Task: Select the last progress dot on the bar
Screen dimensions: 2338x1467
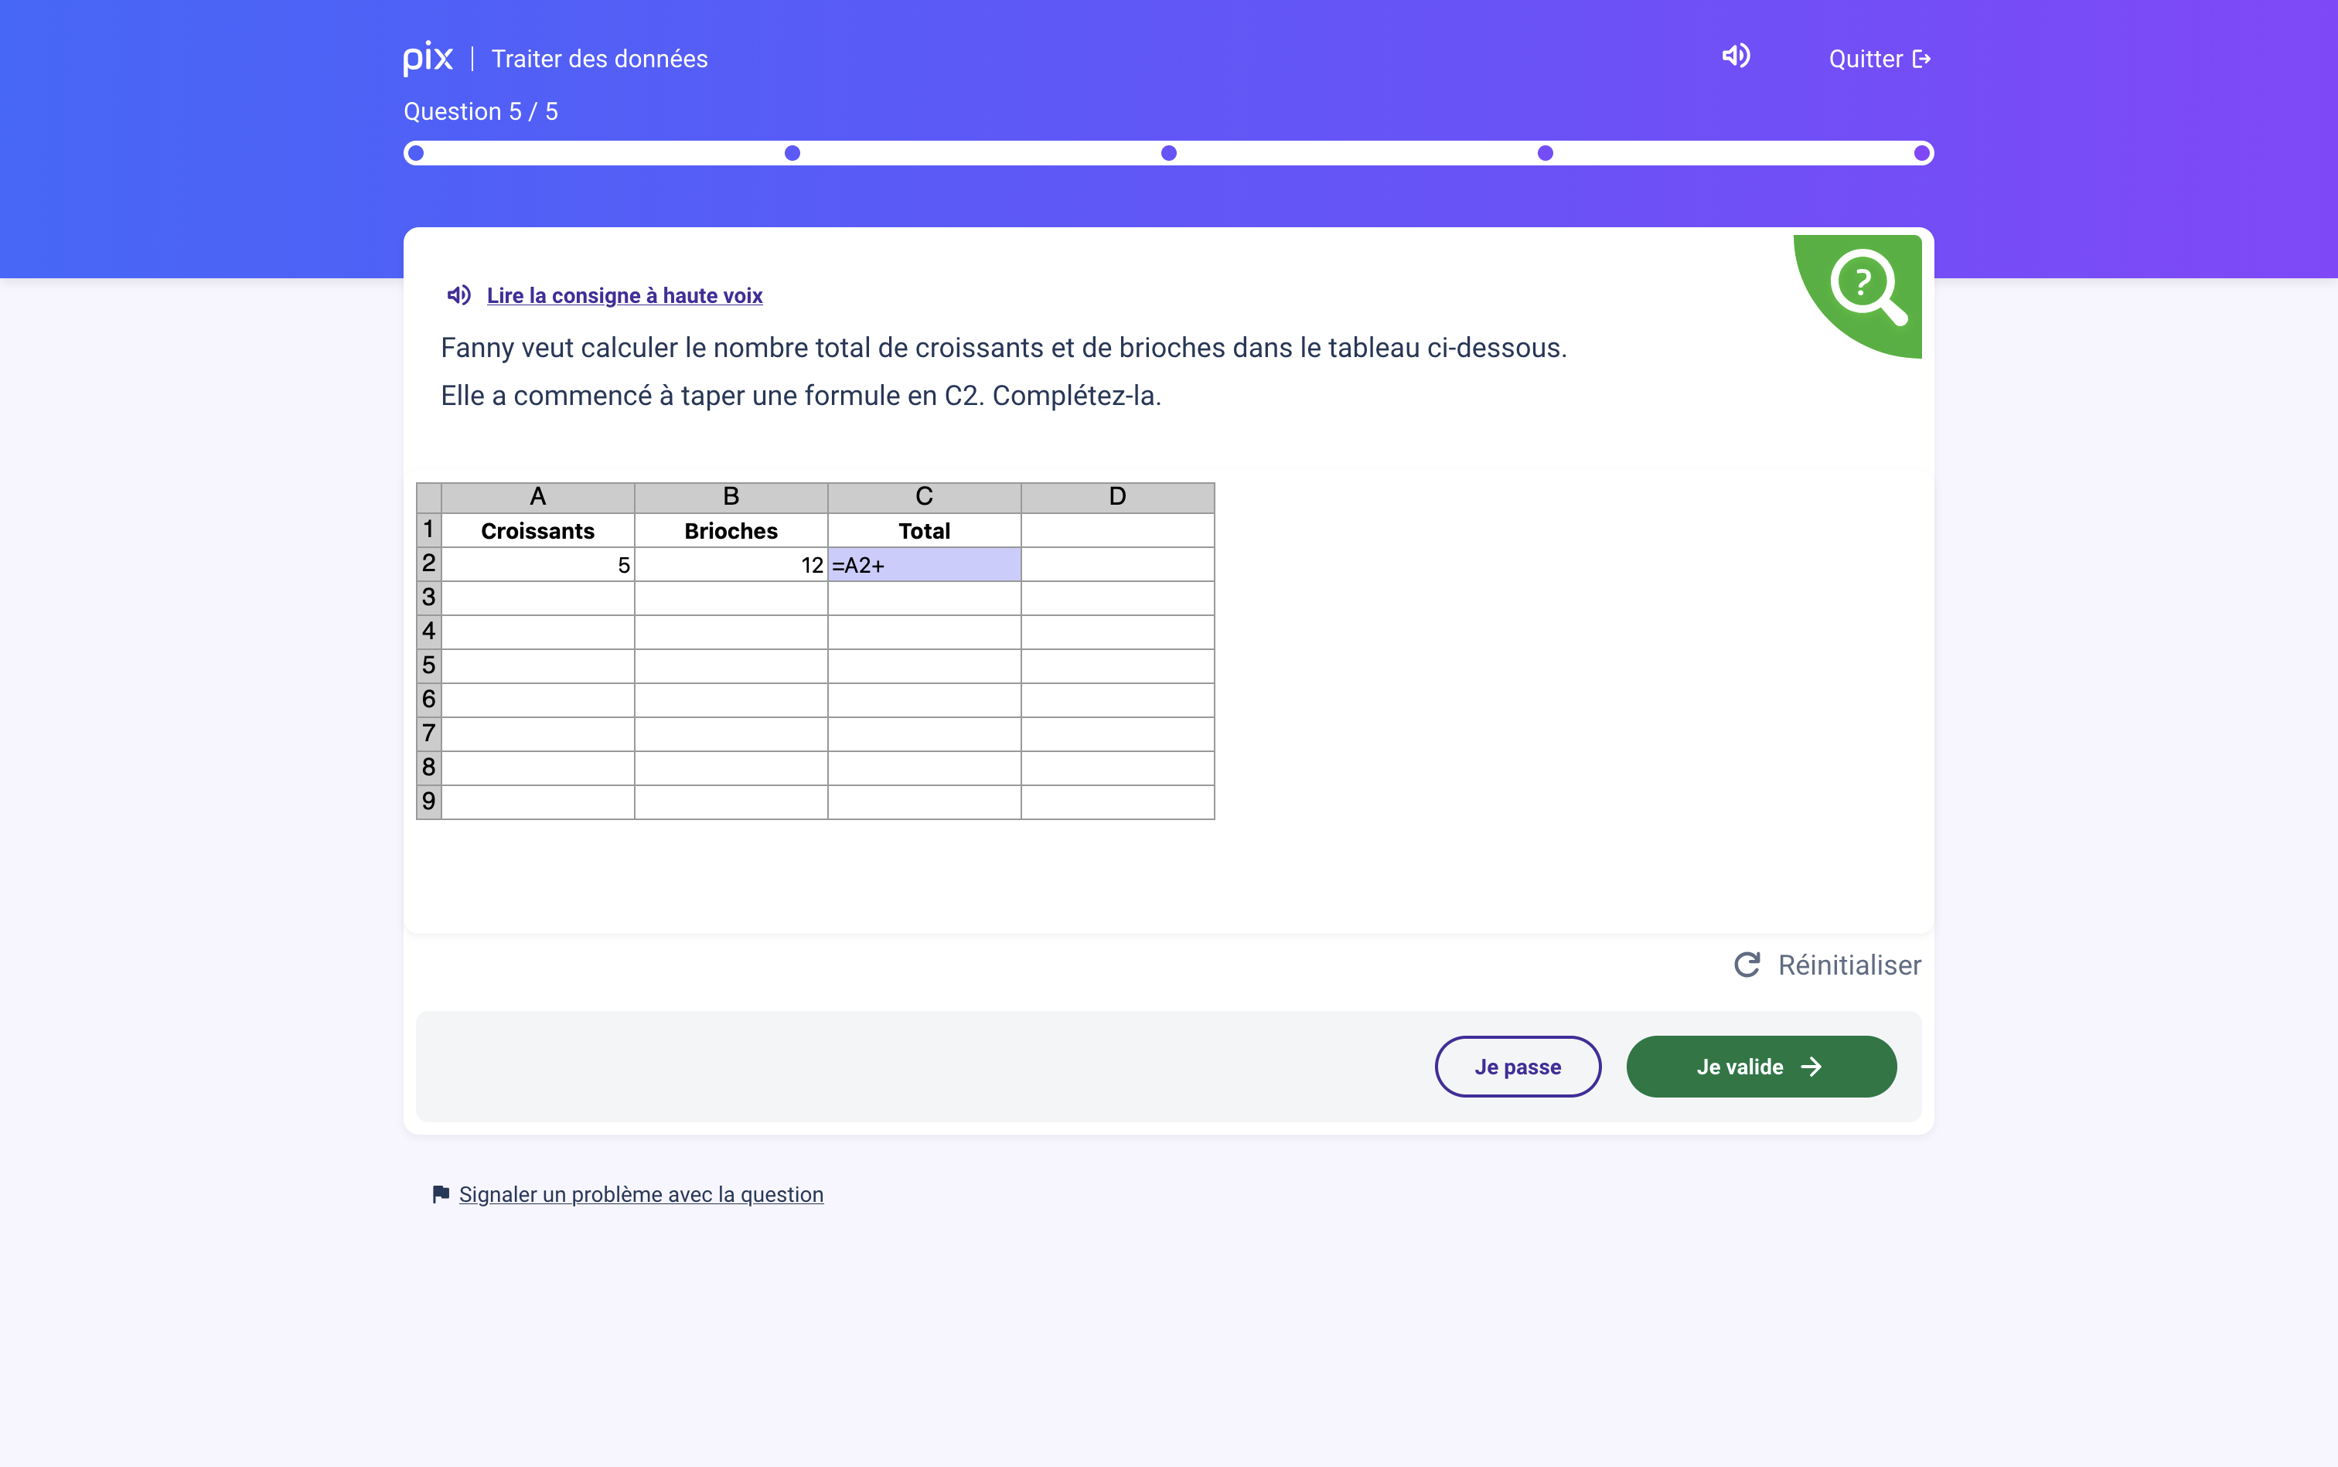Action: pos(1921,152)
